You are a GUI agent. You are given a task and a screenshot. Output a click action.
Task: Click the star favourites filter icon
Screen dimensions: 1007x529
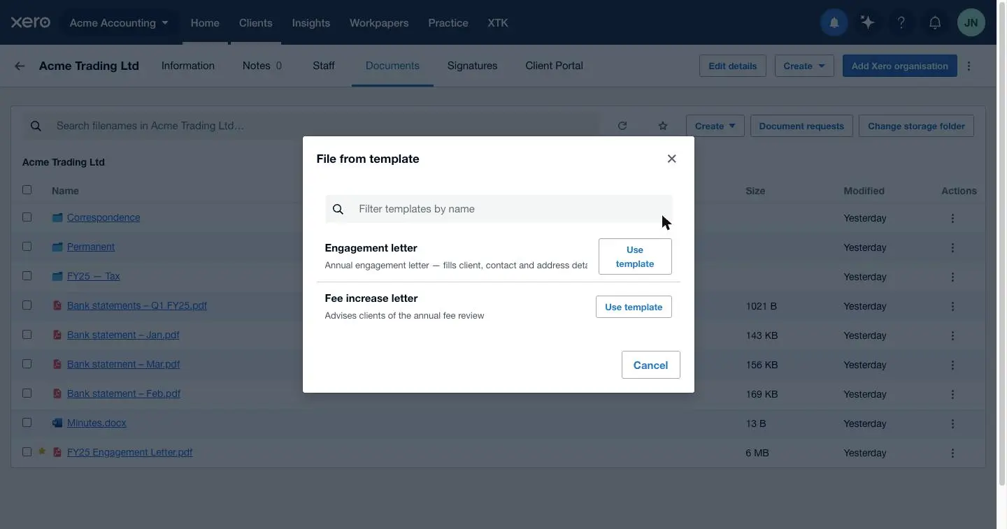(663, 126)
